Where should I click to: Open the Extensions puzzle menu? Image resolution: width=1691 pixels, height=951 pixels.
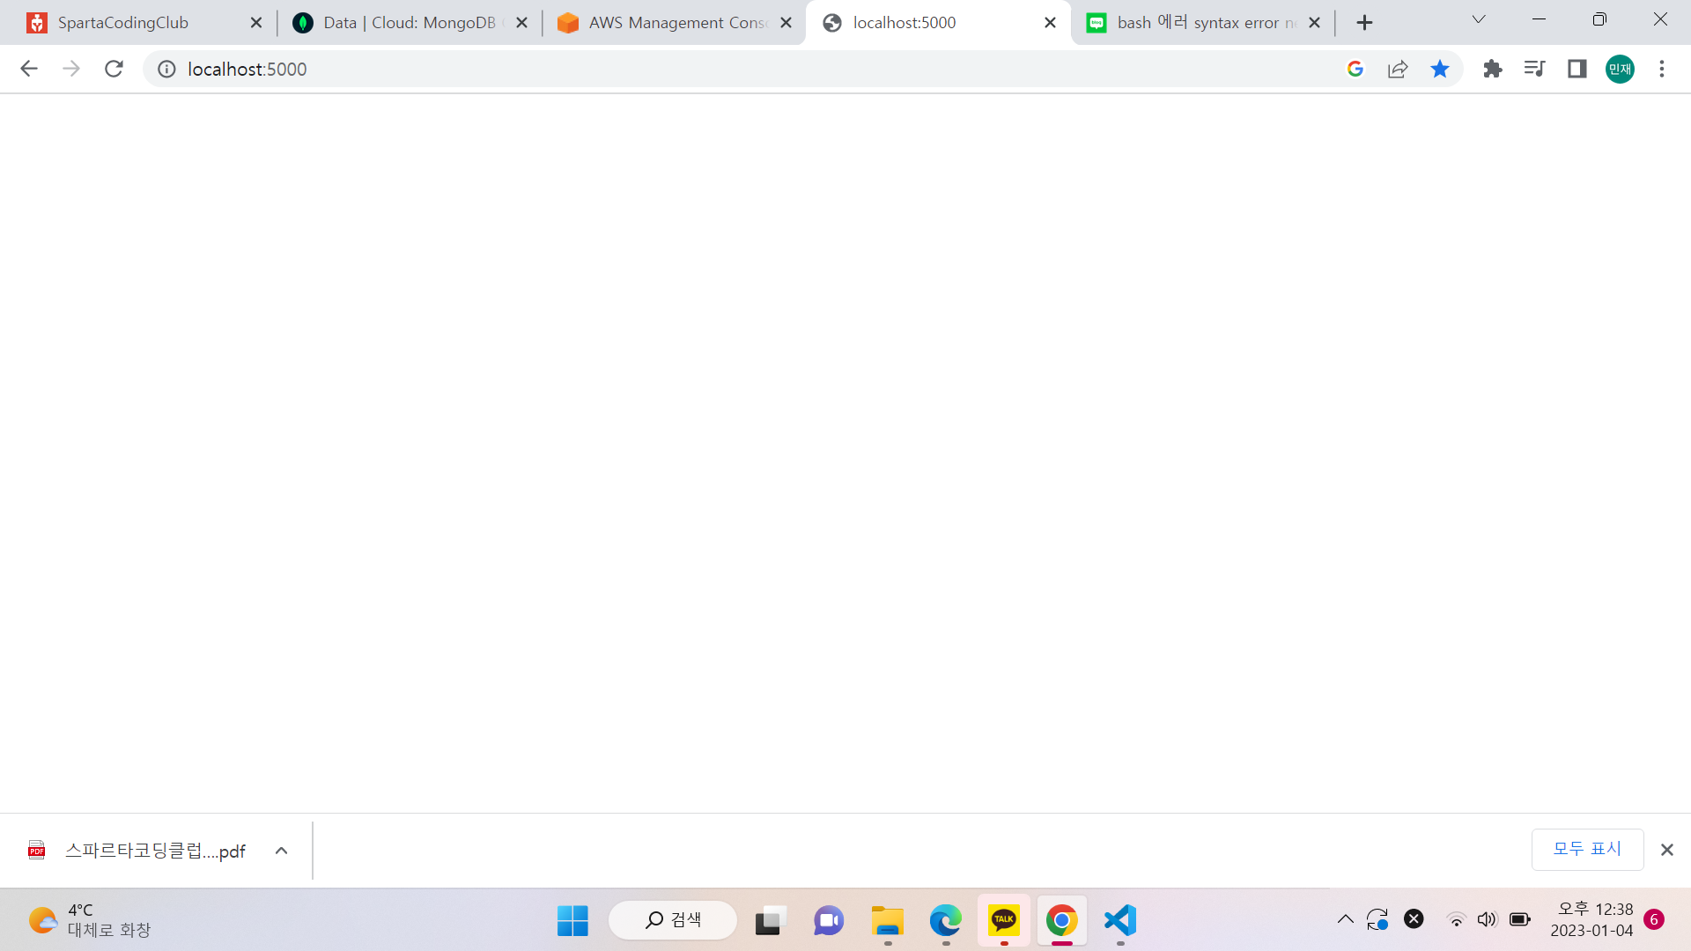pos(1493,69)
